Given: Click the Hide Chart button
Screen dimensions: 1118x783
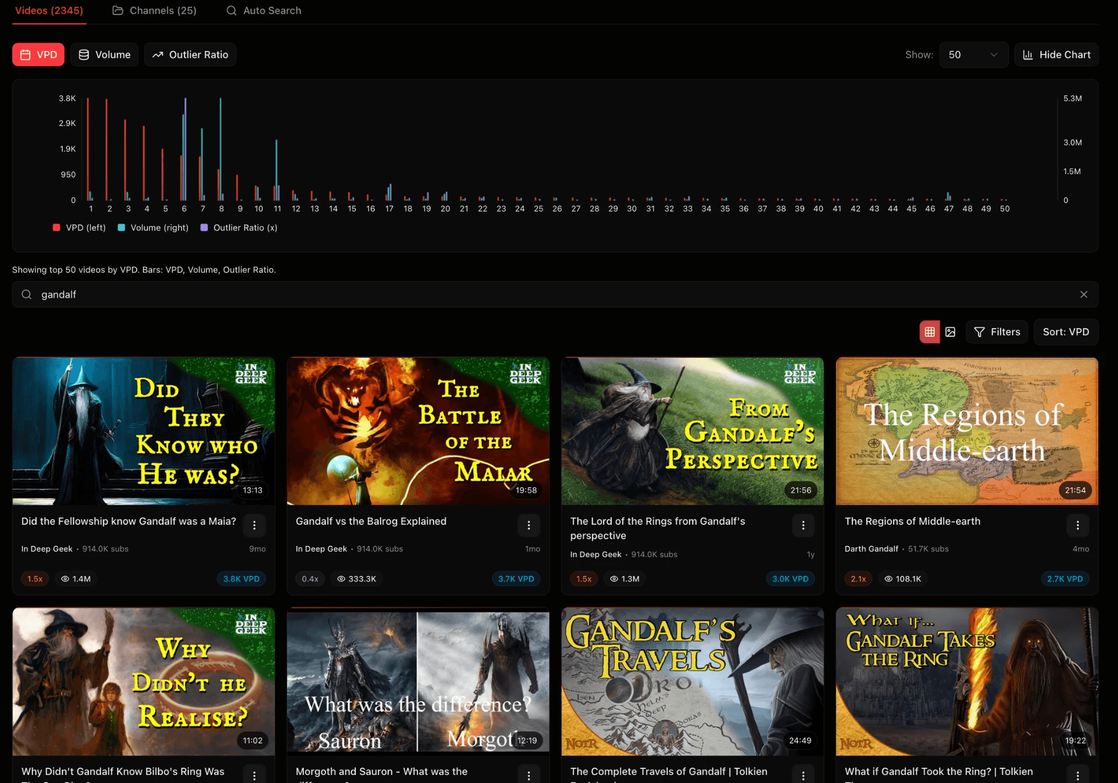Looking at the screenshot, I should pyautogui.click(x=1056, y=54).
